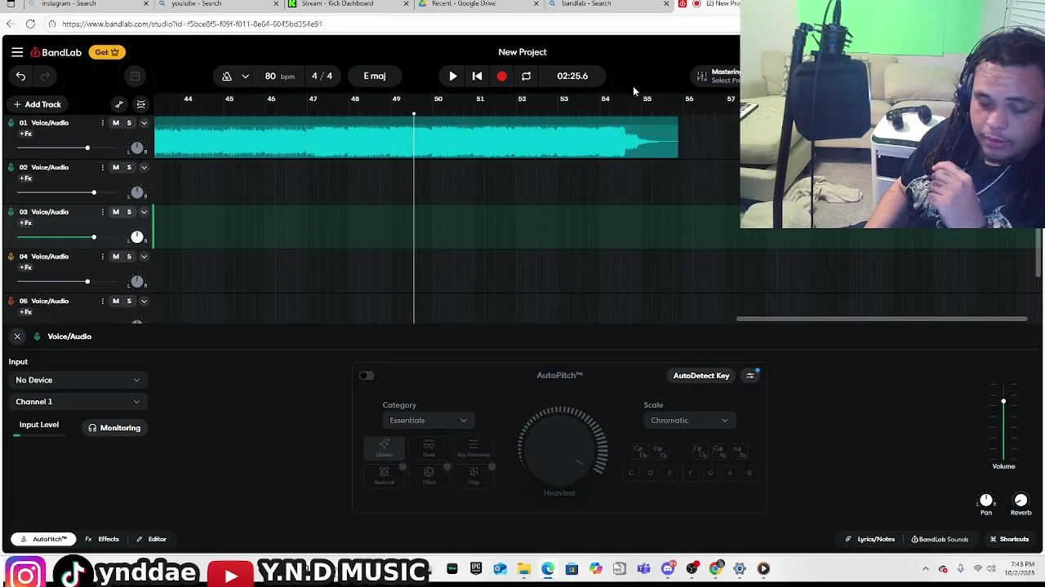1045x587 pixels.
Task: Solo track 04 Voice/Audio
Action: pos(129,256)
